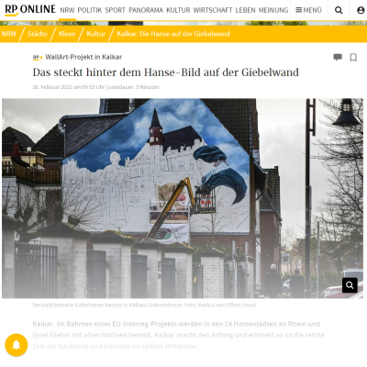Go to the MEINUNG section
The image size is (367, 367).
[273, 10]
